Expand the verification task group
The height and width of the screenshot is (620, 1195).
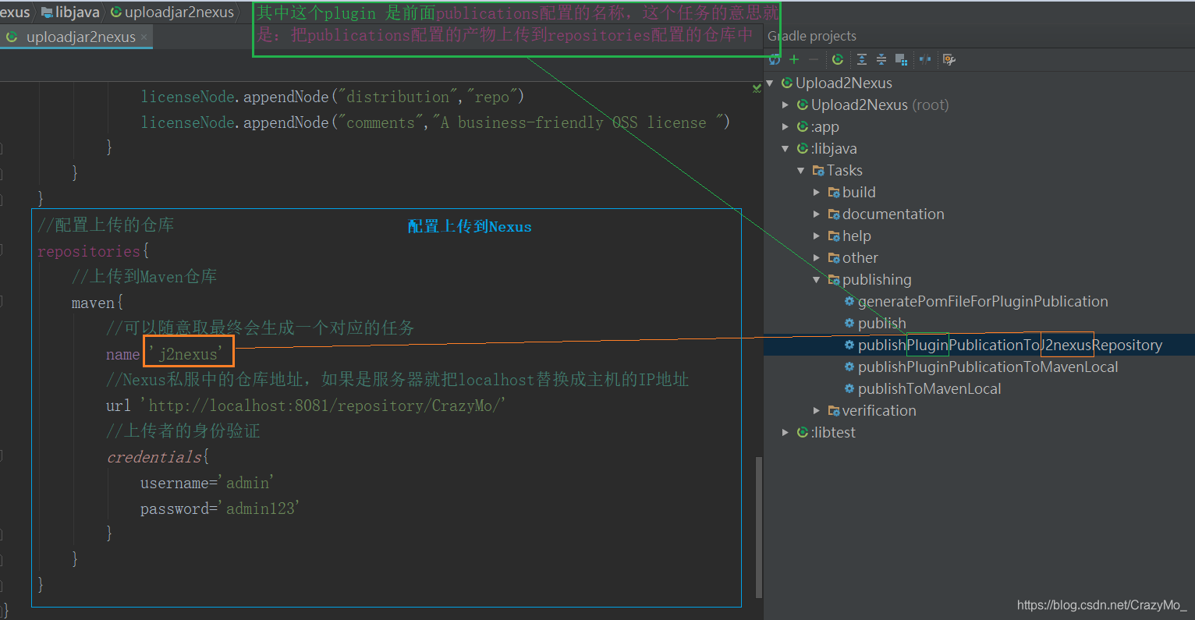click(817, 410)
